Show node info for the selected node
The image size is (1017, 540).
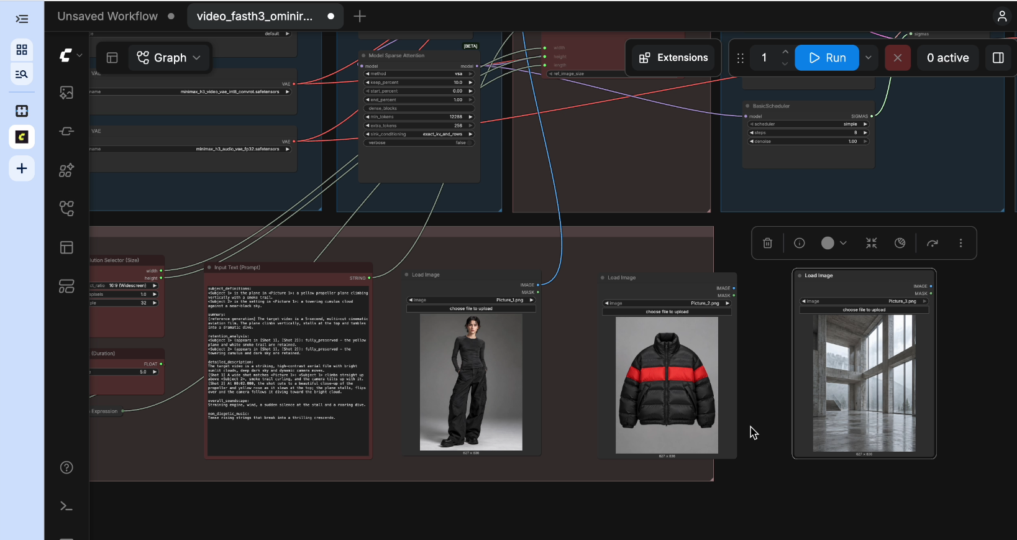coord(800,243)
